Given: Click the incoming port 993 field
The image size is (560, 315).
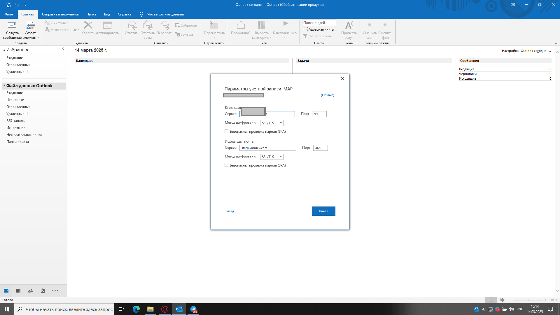Looking at the screenshot, I should [319, 114].
